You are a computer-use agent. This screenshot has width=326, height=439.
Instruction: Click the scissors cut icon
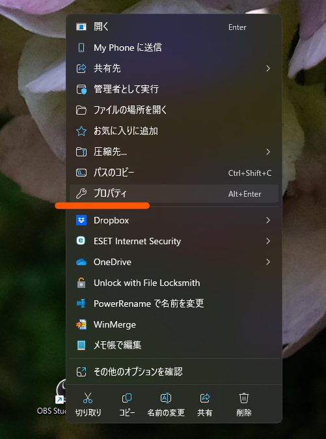click(88, 398)
